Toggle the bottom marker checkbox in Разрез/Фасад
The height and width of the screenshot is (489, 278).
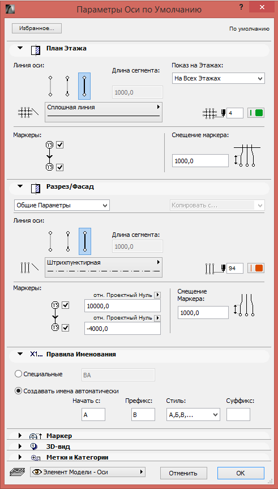point(66,328)
